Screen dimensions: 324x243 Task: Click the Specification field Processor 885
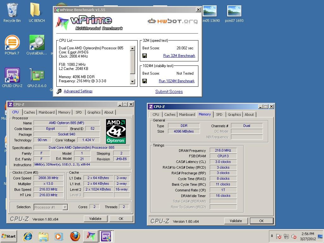82,147
